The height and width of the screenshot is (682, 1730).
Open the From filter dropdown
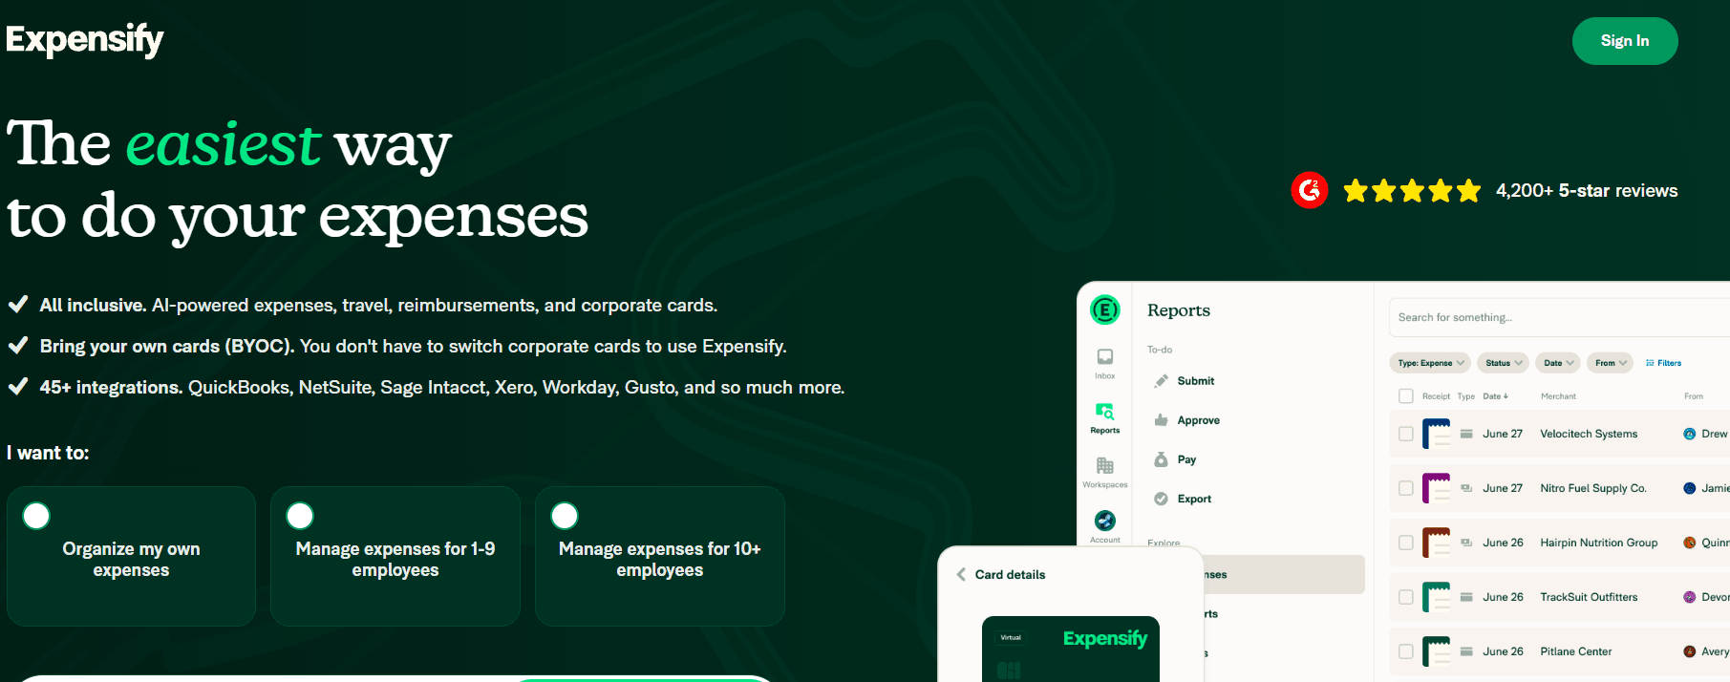pyautogui.click(x=1611, y=363)
